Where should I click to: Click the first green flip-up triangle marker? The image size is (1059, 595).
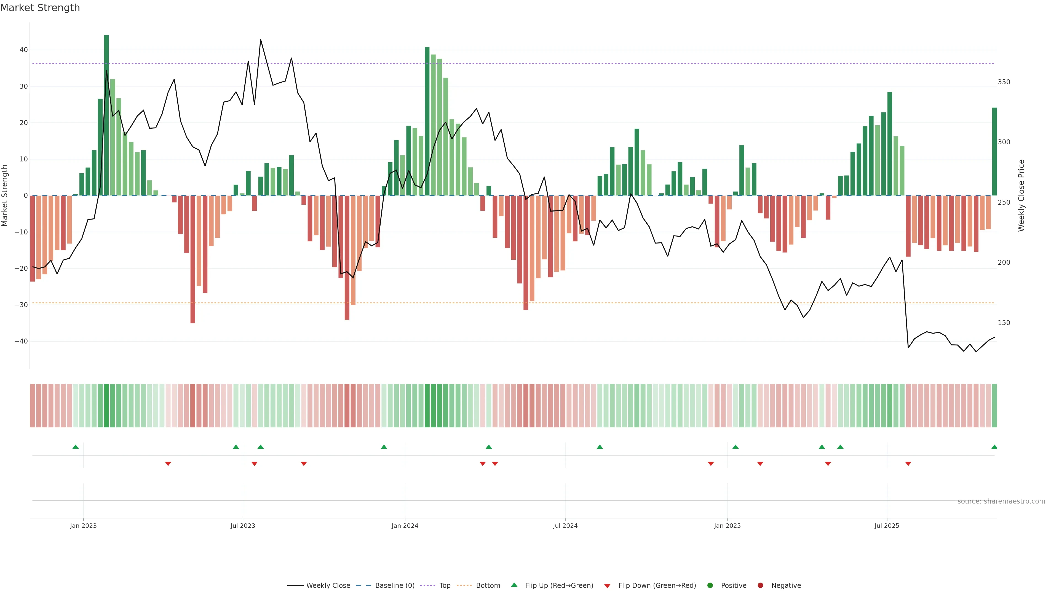[75, 447]
